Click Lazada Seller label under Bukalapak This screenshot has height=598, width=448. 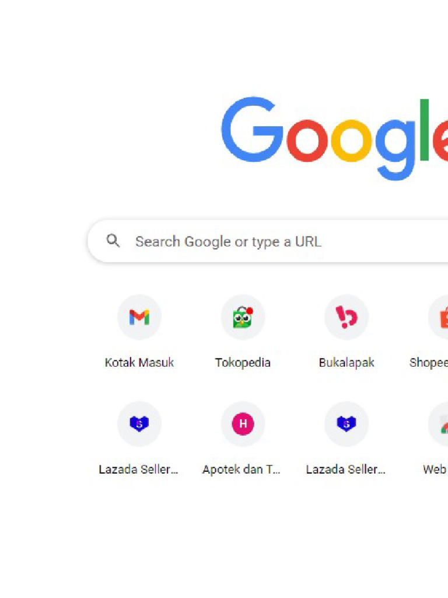click(346, 470)
